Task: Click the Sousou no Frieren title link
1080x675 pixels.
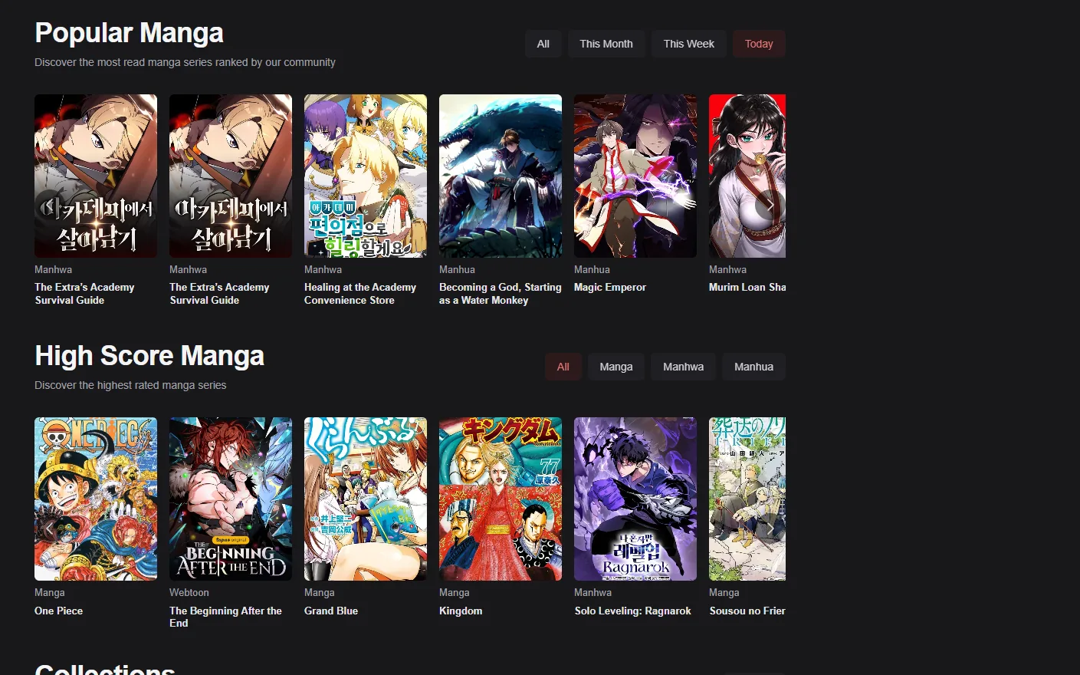Action: [x=747, y=611]
